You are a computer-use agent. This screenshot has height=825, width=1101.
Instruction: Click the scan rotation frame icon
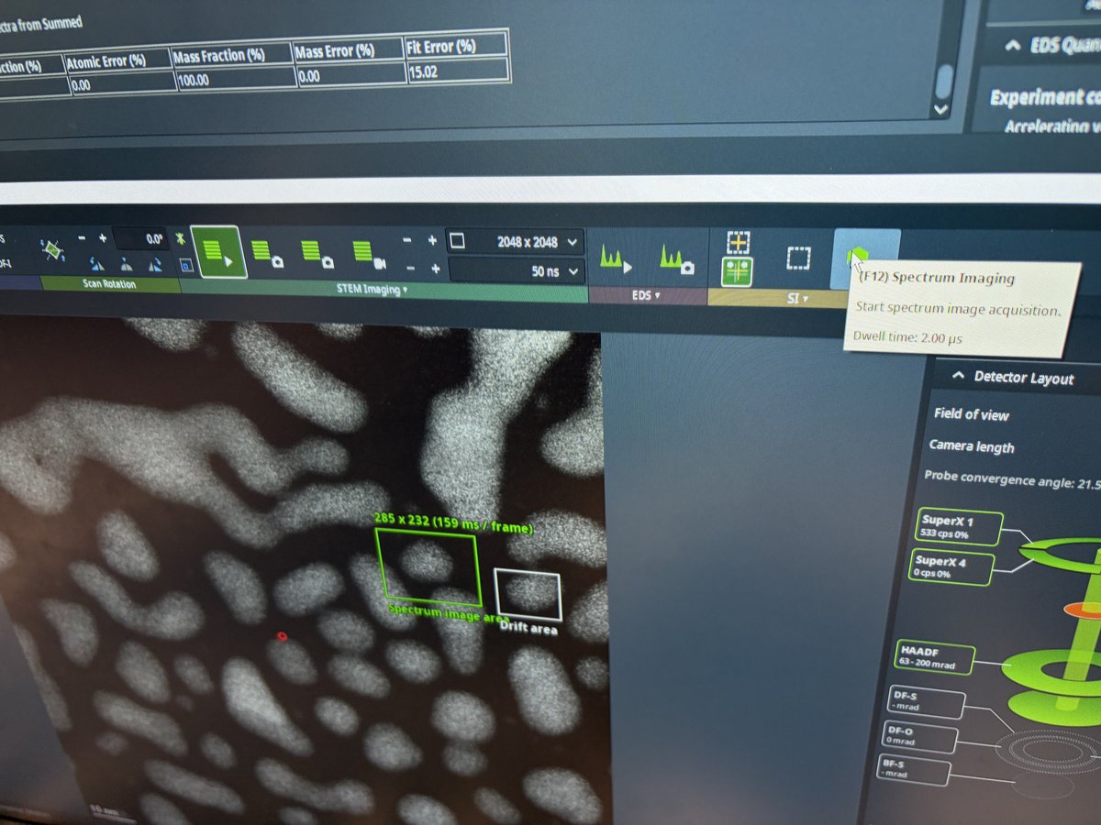coord(51,248)
